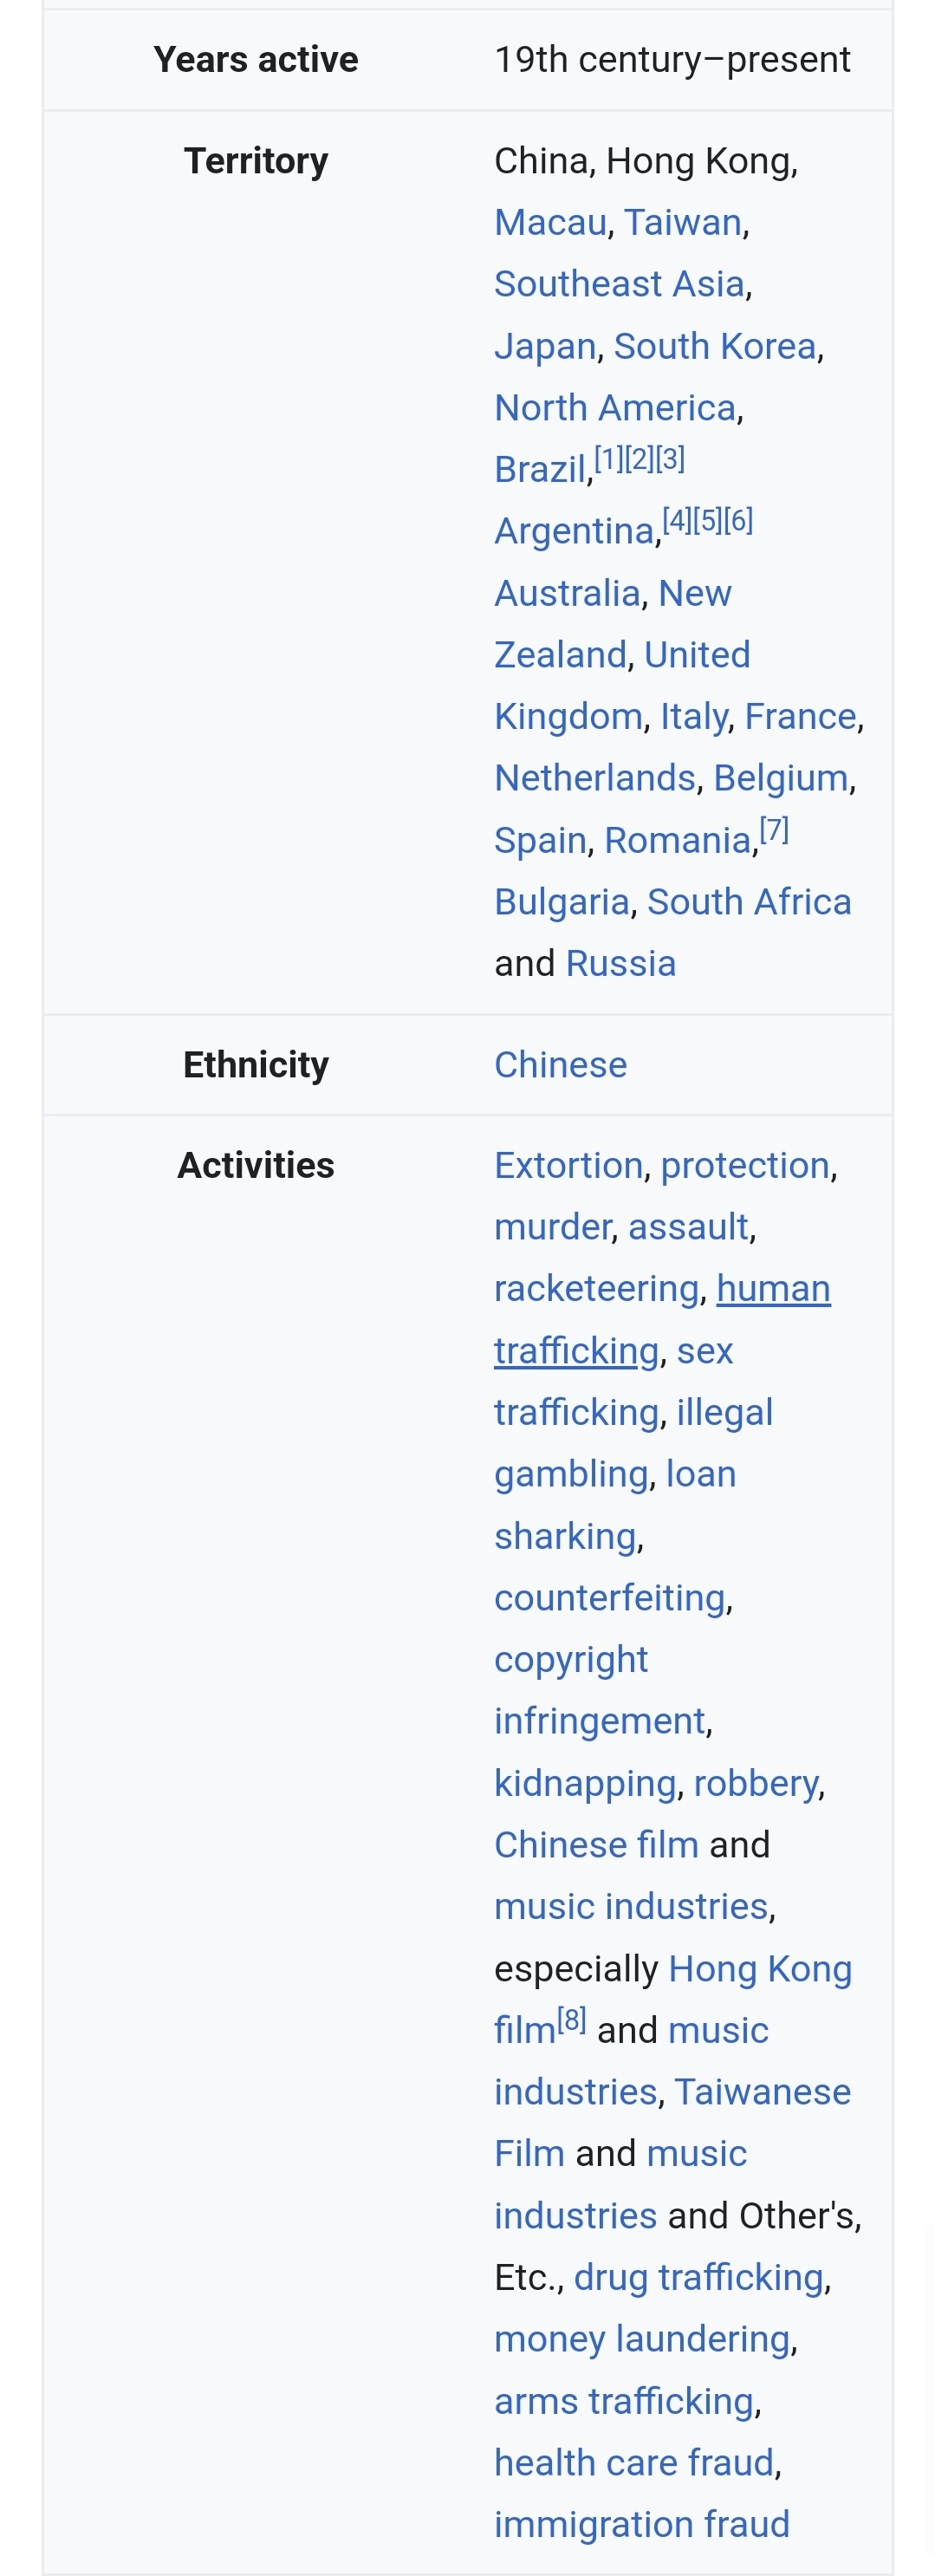Follow the underlined human trafficking link
935x2576 pixels.
[773, 1290]
